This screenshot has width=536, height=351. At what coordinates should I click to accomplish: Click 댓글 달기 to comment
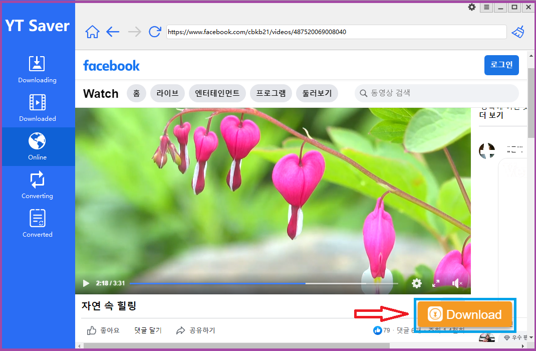click(148, 330)
